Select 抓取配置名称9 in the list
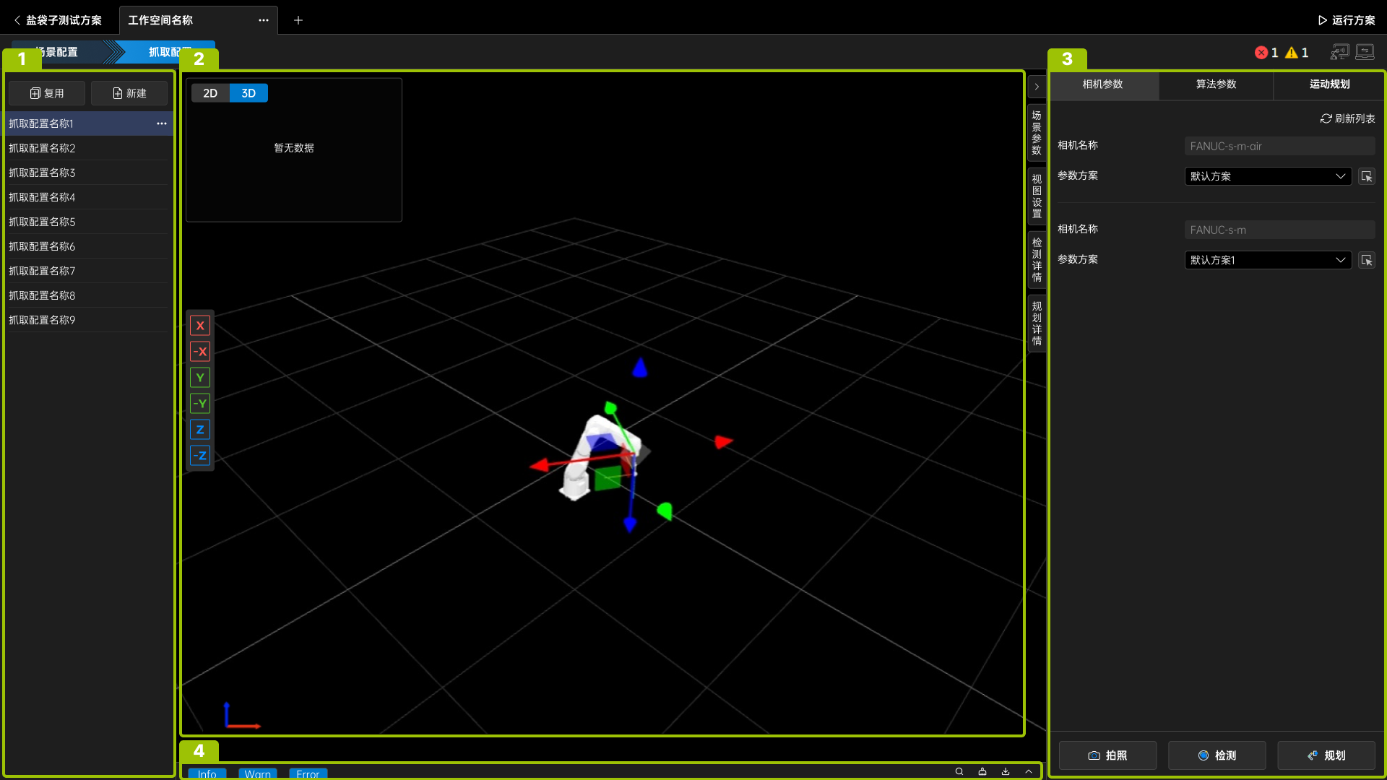Image resolution: width=1387 pixels, height=780 pixels. pos(88,320)
